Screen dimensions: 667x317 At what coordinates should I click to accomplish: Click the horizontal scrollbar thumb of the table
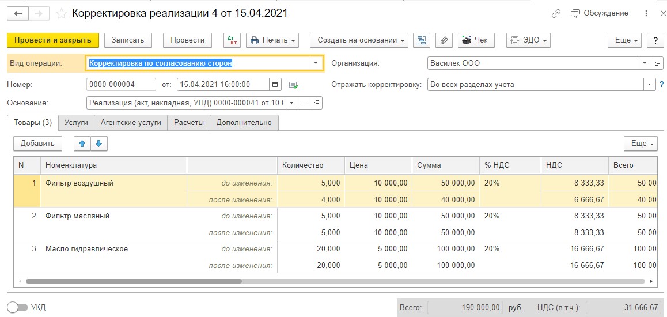134,281
